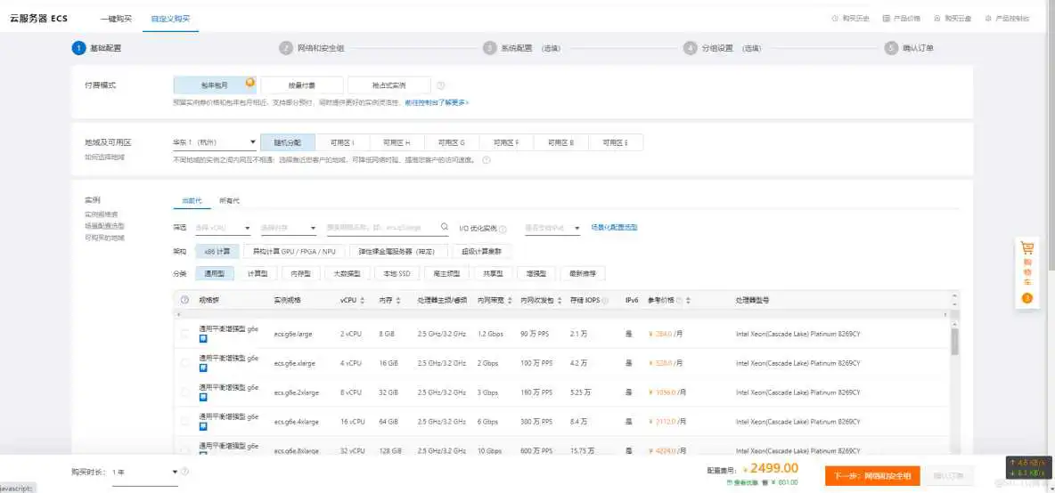Click the help icon after the region latency note

486,160
